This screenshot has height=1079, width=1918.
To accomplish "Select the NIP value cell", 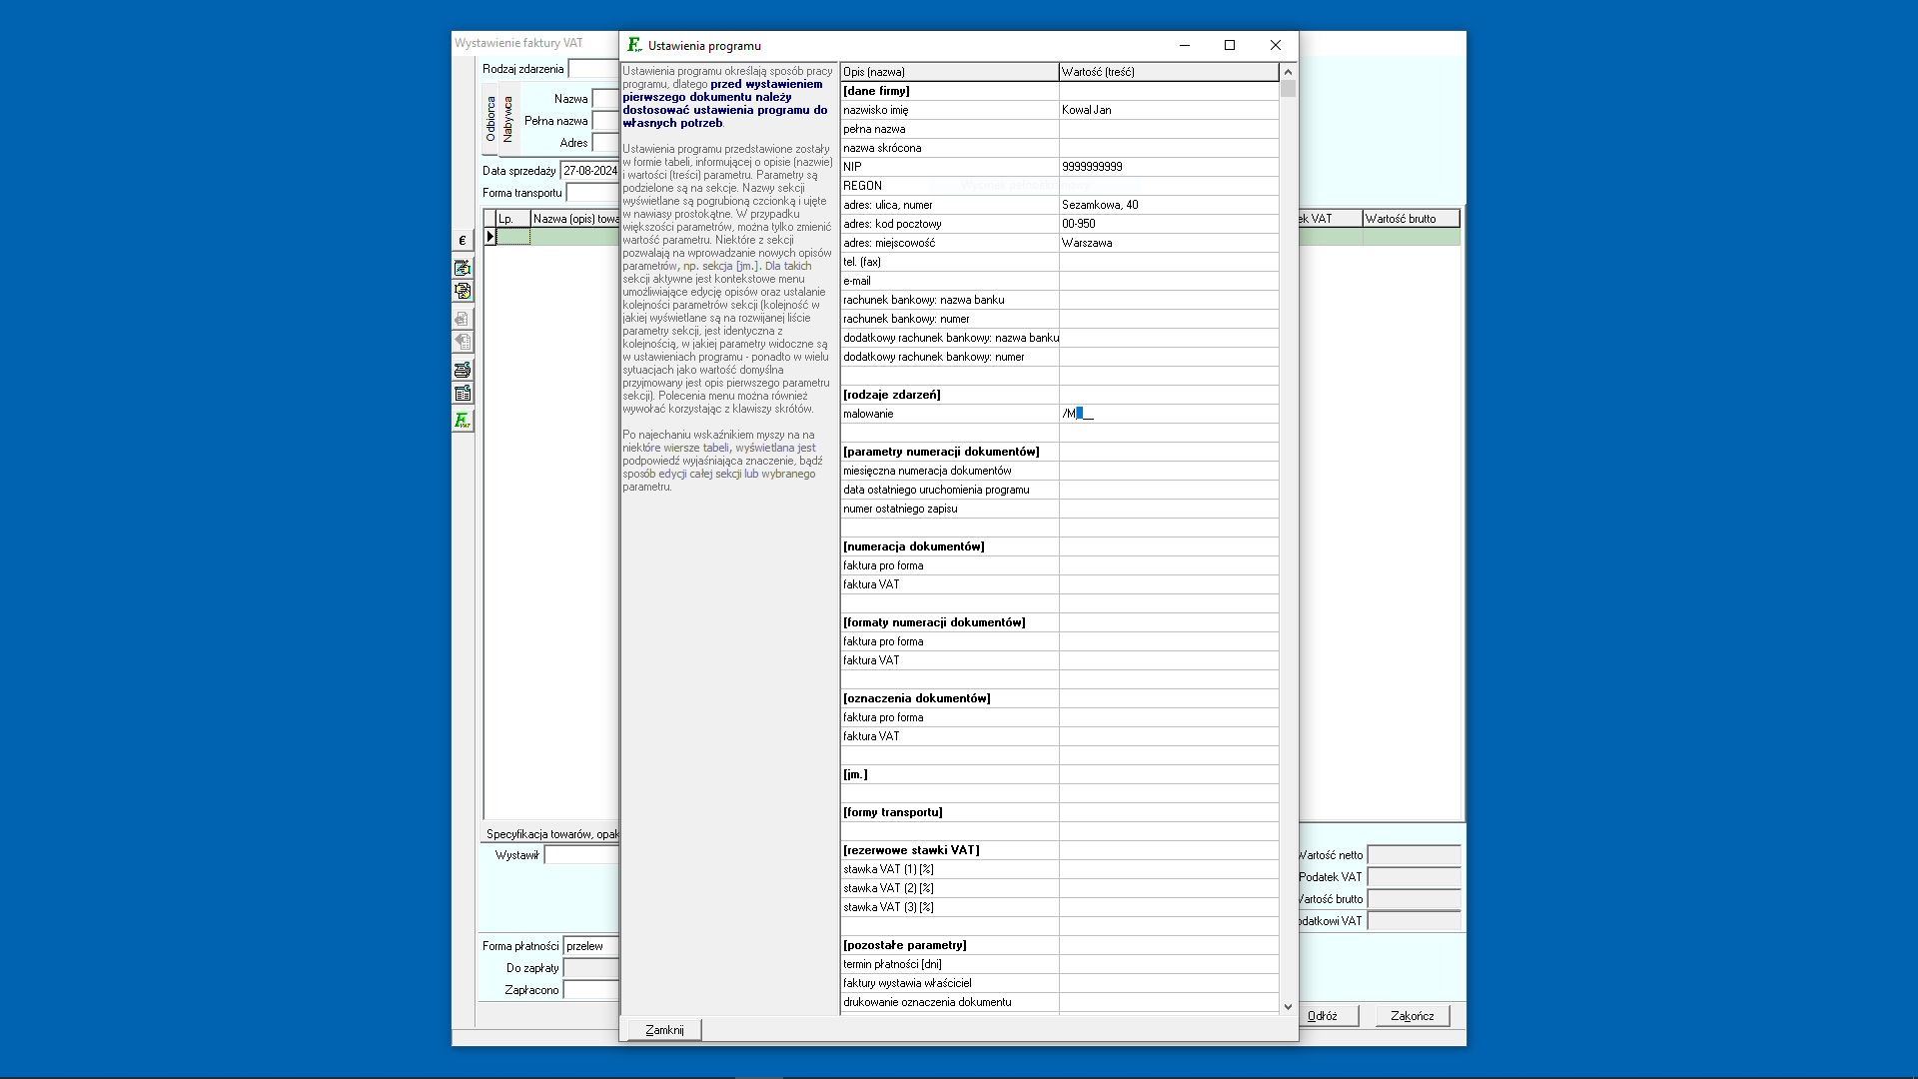I will point(1167,167).
